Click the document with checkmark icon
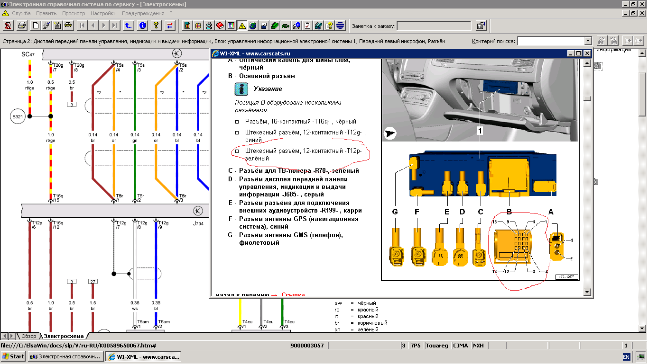Viewport: 648px width, 364px height. (x=46, y=25)
